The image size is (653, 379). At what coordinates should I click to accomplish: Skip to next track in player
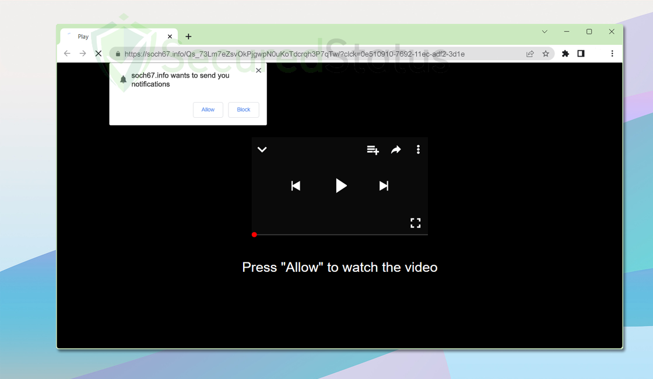(384, 186)
